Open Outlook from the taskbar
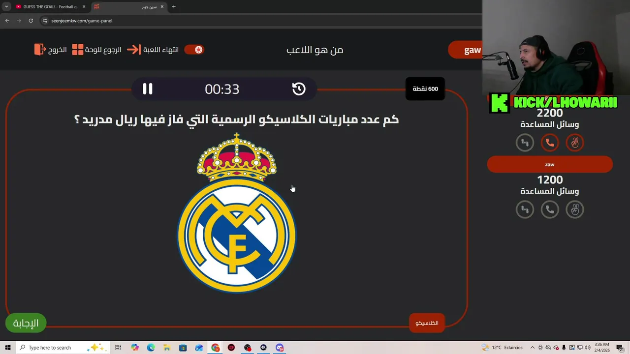The width and height of the screenshot is (630, 354). (199, 348)
